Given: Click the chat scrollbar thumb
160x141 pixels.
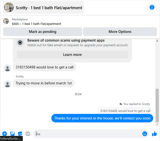Looking at the screenshot, I should tap(157, 106).
